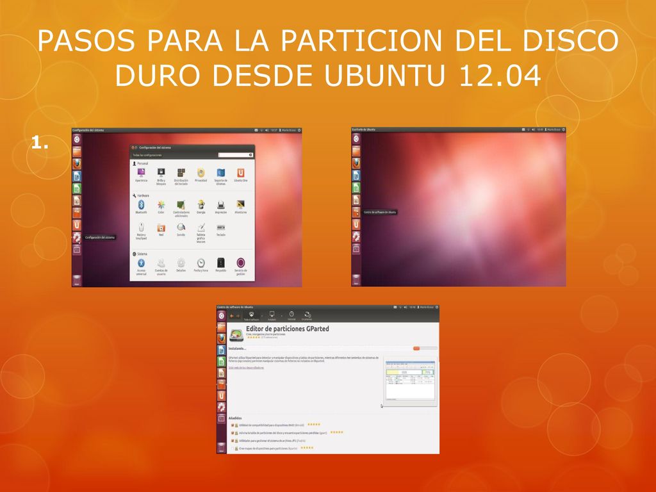The width and height of the screenshot is (656, 492).
Task: Open the Energía settings icon
Action: 201,207
